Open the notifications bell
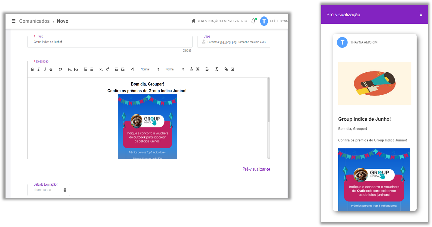The width and height of the screenshot is (432, 227). click(253, 21)
